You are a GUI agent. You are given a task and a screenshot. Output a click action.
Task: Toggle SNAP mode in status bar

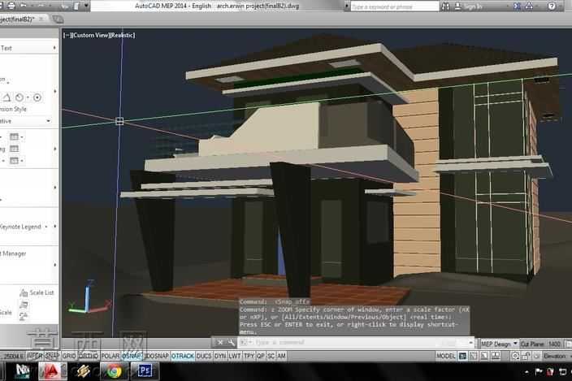[x=52, y=356]
